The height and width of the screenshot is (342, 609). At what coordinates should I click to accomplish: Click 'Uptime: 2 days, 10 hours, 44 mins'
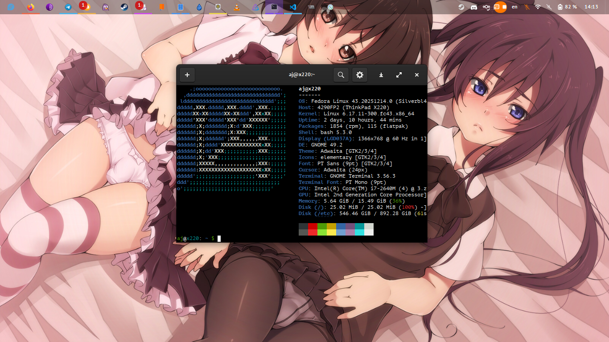pyautogui.click(x=350, y=120)
